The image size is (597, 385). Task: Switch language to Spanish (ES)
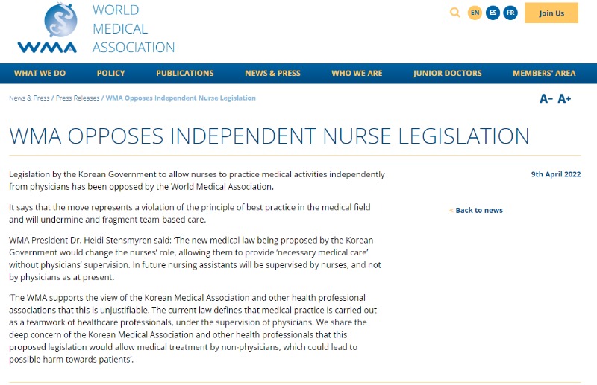493,13
